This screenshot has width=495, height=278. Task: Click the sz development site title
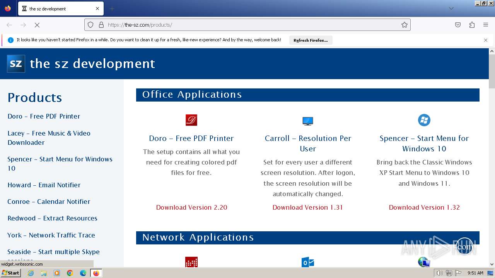pos(92,64)
